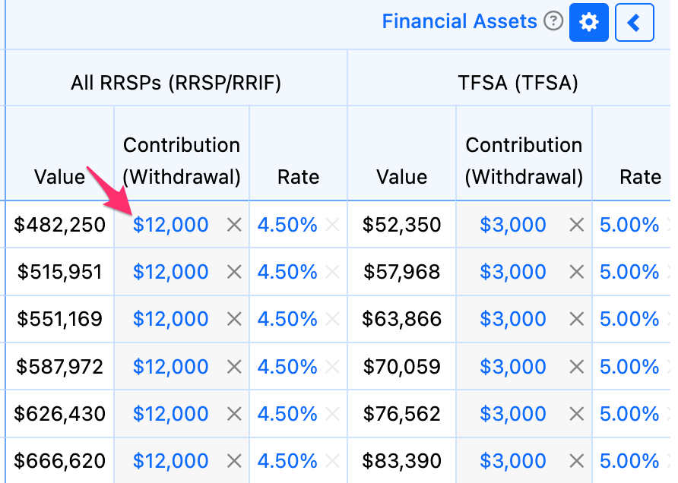The width and height of the screenshot is (678, 483).
Task: Clear the first-row TFSA $3,000 contribution
Action: tap(576, 225)
